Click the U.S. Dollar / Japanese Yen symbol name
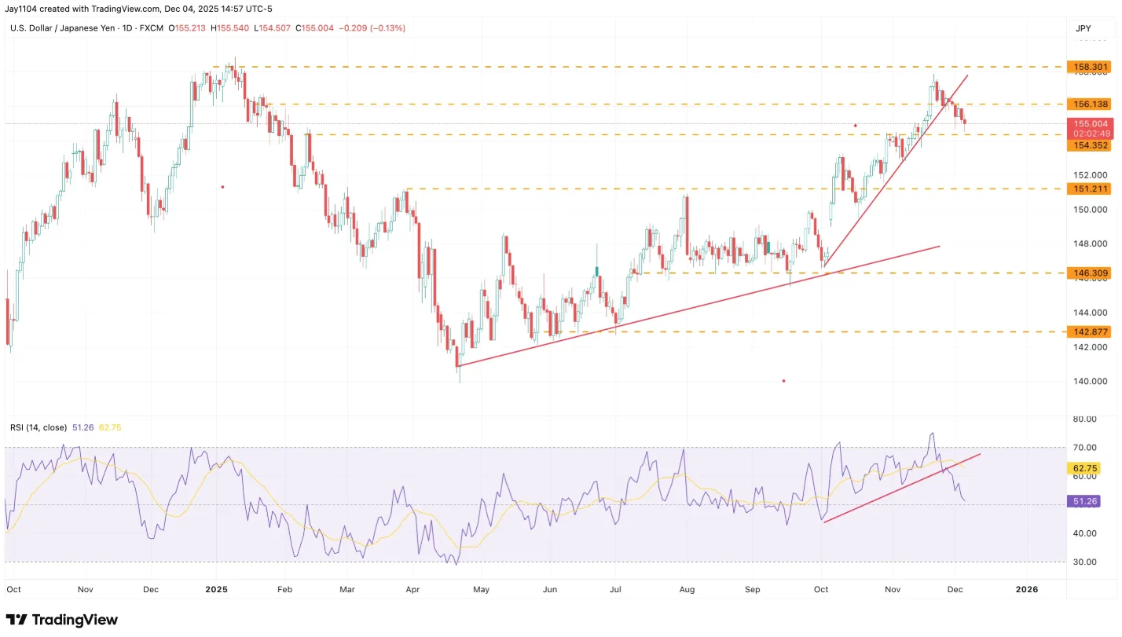Screen dimensions: 1122x637 63,27
